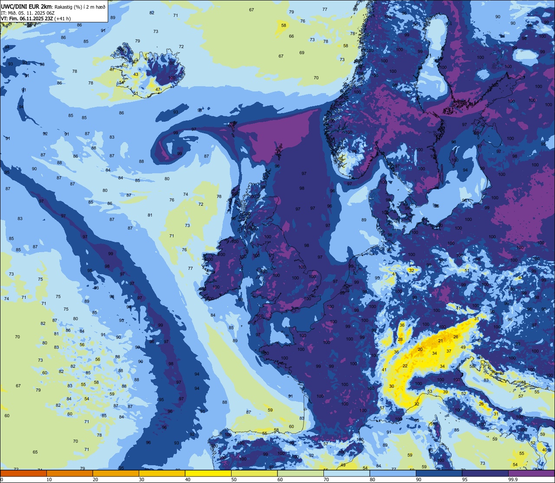Click the legend tick label '30'
The width and height of the screenshot is (555, 483).
[x=142, y=480]
